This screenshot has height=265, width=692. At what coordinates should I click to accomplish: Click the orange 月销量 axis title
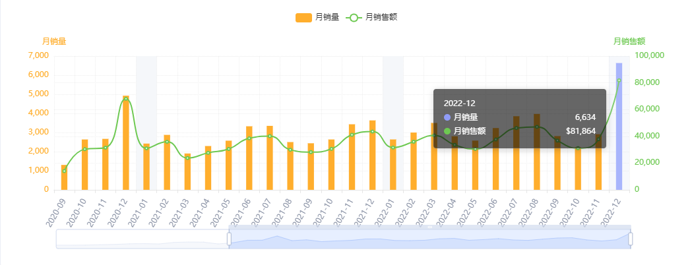pos(54,42)
